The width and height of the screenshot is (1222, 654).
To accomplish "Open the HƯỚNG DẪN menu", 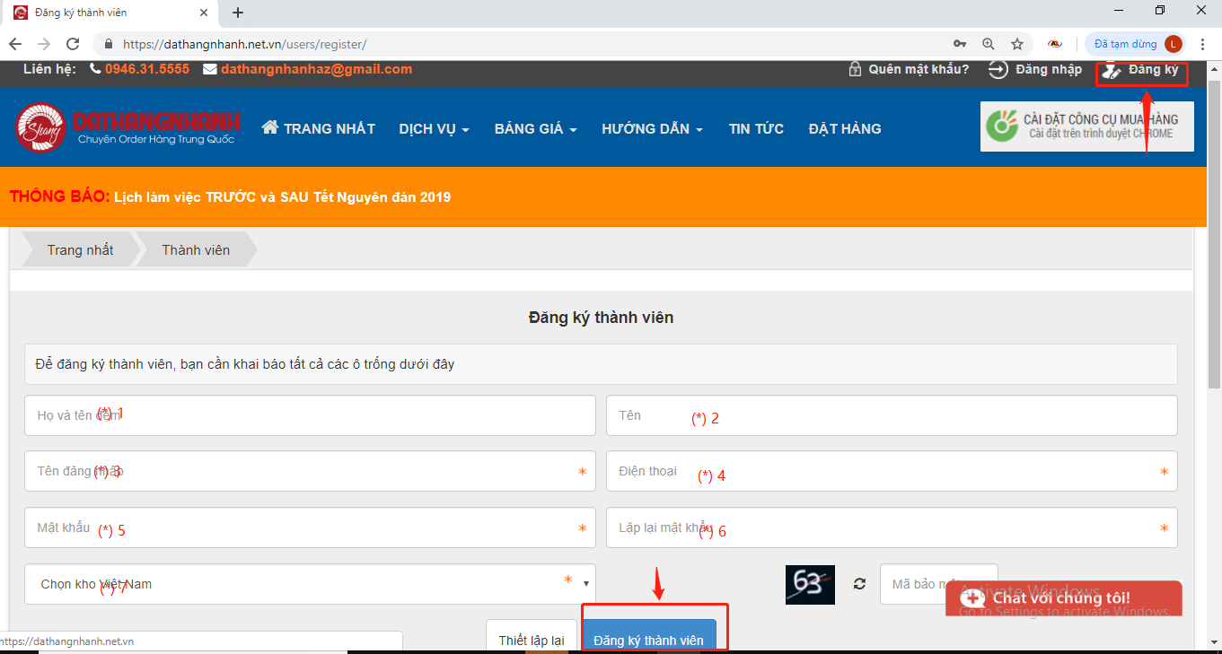I will [652, 129].
